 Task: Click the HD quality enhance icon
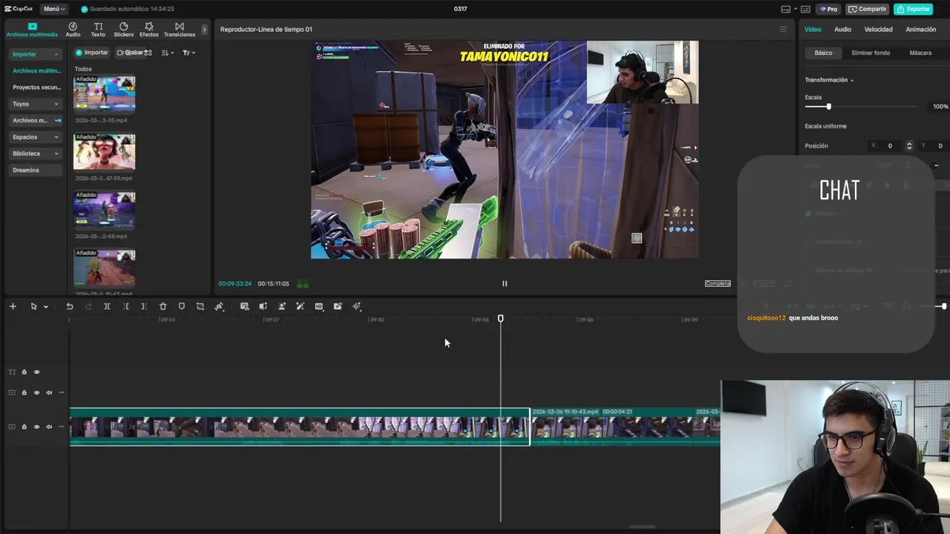tap(318, 306)
